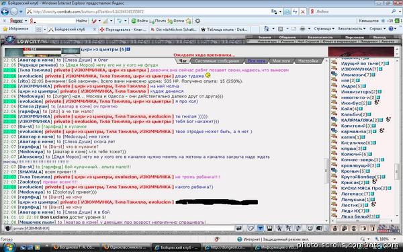Click the gear settings icon on Yandex toolbar

coord(197,21)
